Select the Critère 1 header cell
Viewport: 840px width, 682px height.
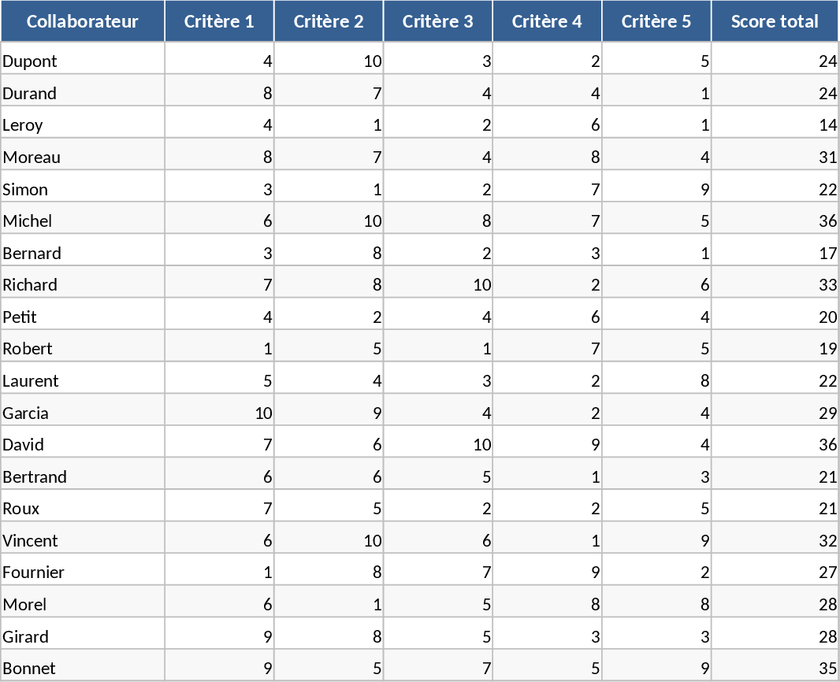pyautogui.click(x=219, y=21)
